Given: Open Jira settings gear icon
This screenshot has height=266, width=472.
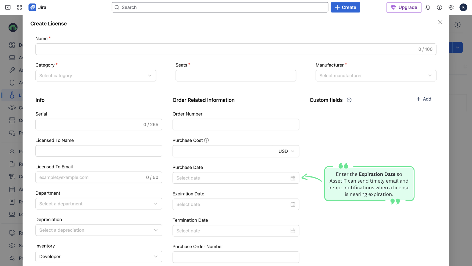Looking at the screenshot, I should [x=451, y=7].
